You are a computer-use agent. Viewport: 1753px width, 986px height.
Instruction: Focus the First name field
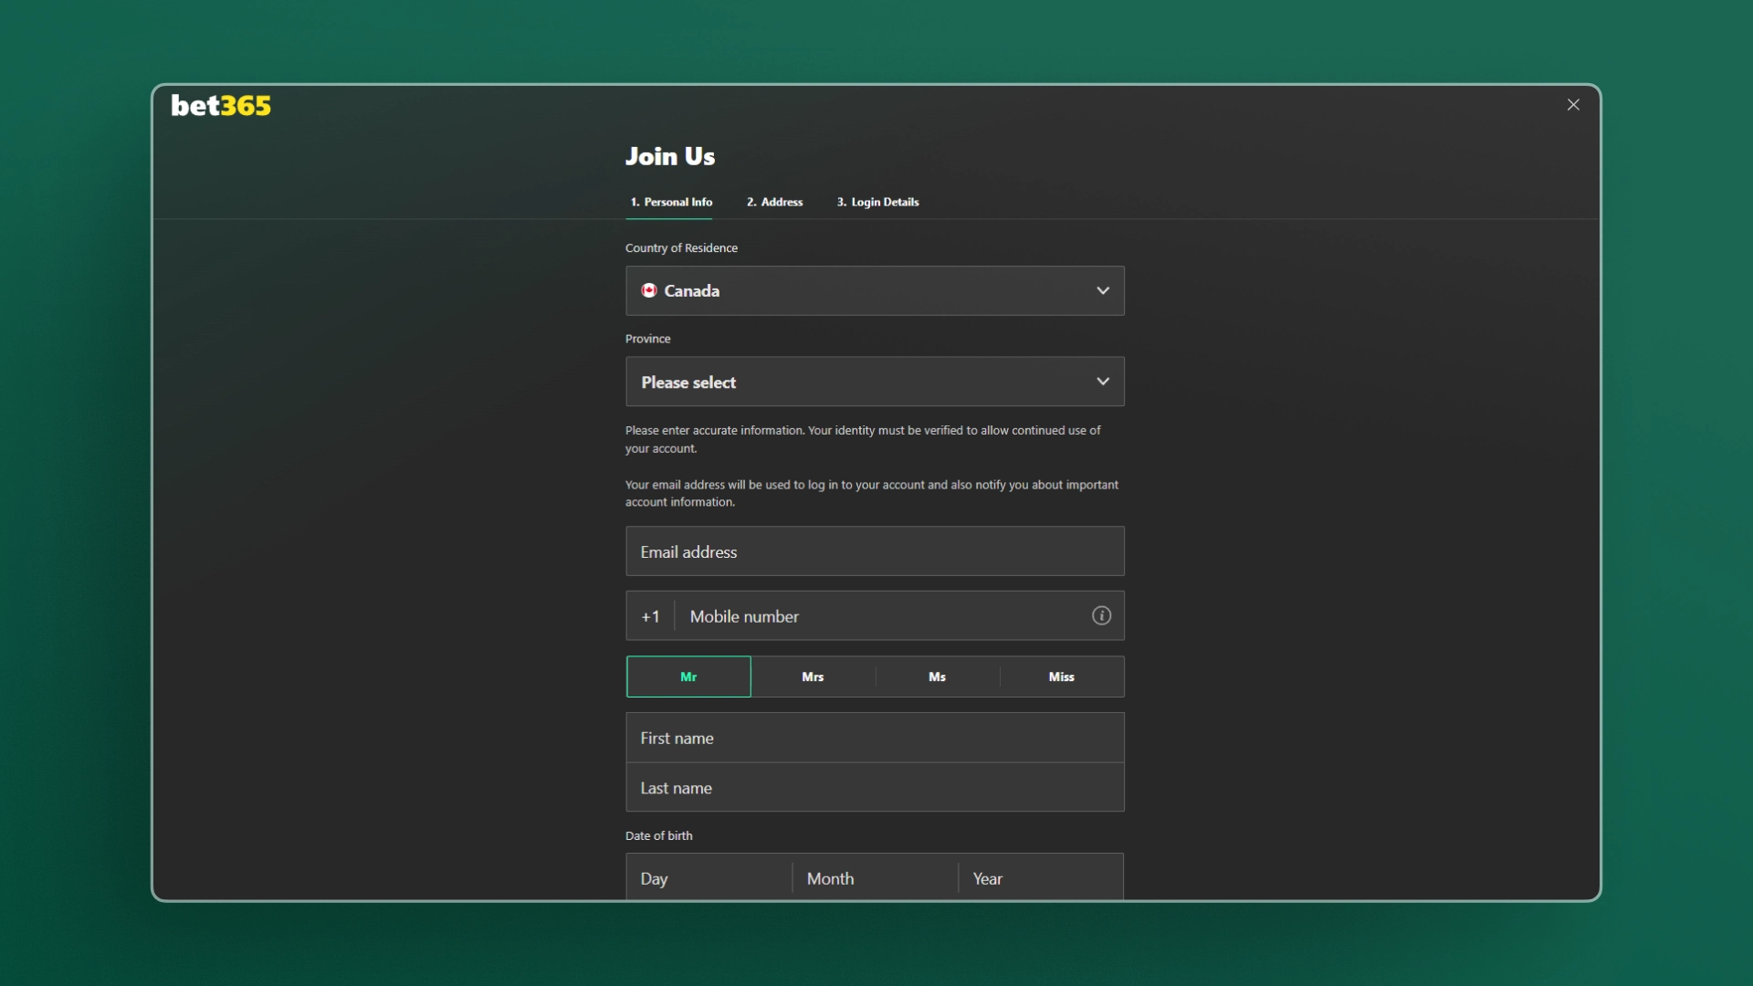(875, 738)
